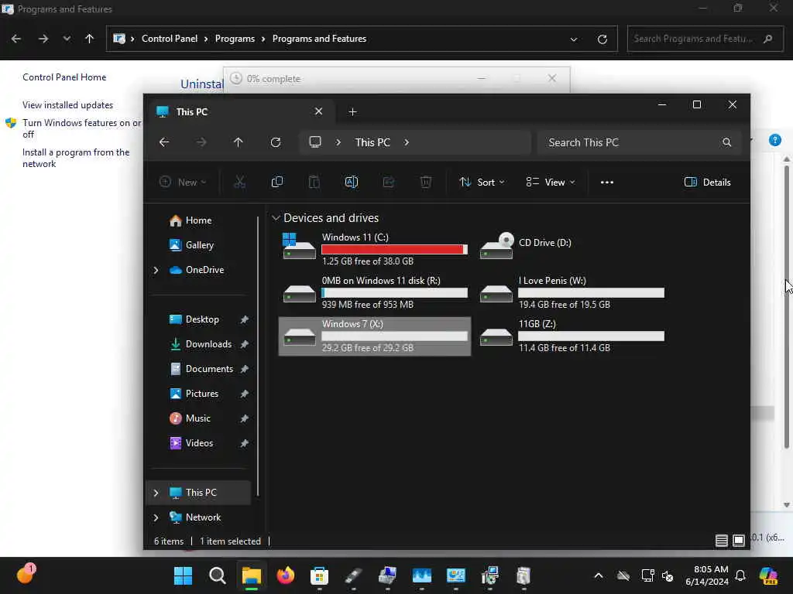
Task: Open taskbar Search
Action: coord(218,575)
